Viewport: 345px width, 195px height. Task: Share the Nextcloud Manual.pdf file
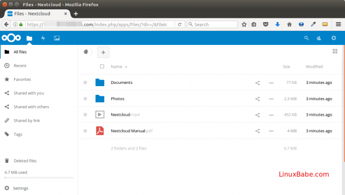tap(258, 131)
